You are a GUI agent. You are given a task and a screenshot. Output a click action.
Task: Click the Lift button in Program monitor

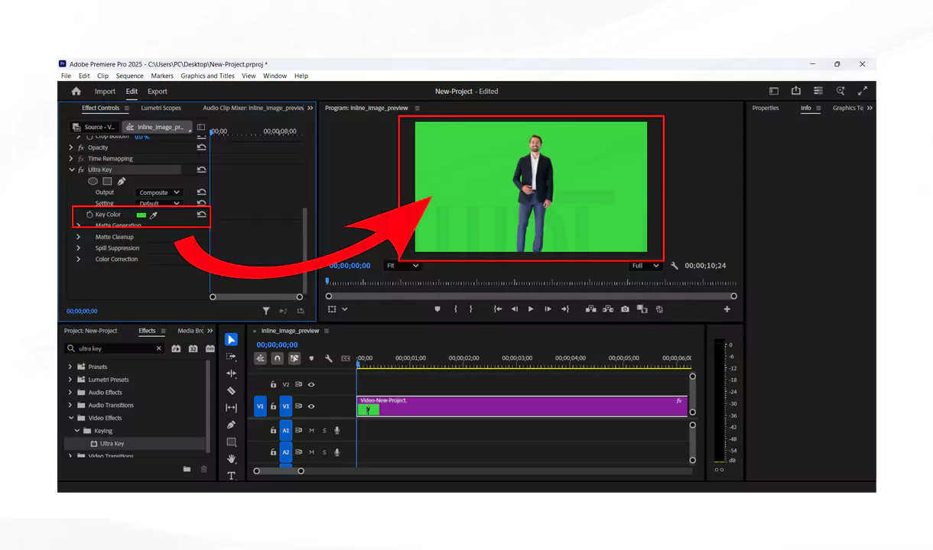click(590, 309)
